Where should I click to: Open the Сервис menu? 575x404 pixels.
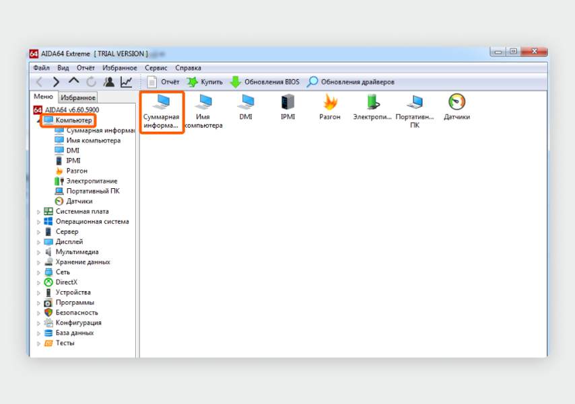[x=156, y=68]
